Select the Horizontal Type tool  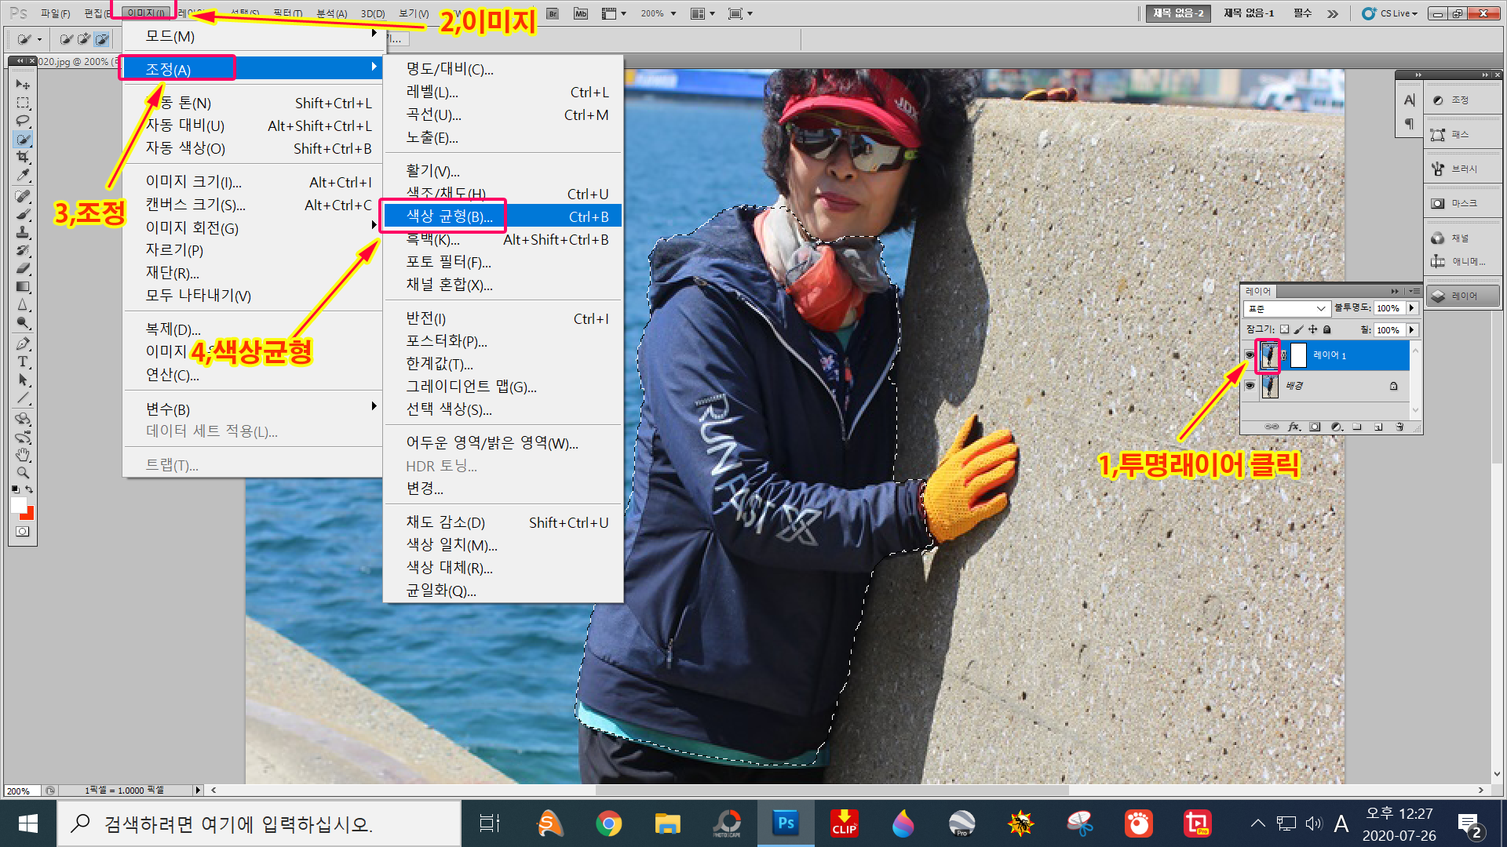(23, 362)
